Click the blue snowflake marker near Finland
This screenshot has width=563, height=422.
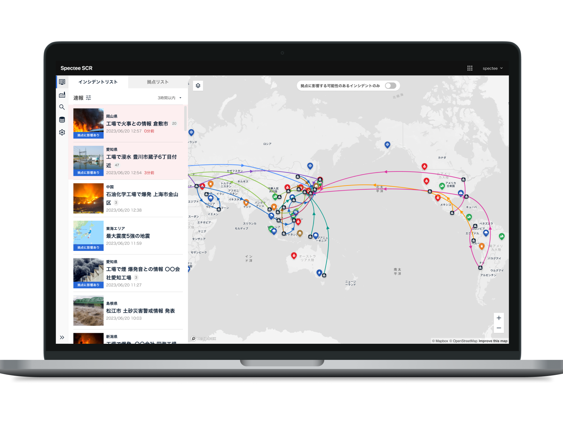coord(191,132)
